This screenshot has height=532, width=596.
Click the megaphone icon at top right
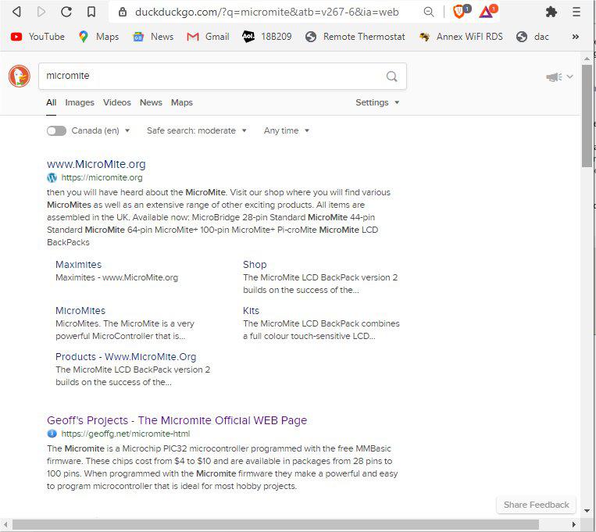click(554, 77)
